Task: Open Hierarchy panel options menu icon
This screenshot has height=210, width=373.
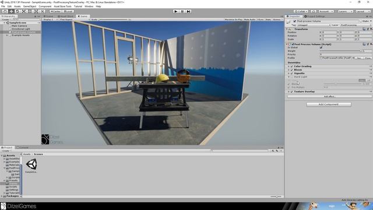Action: pos(39,16)
